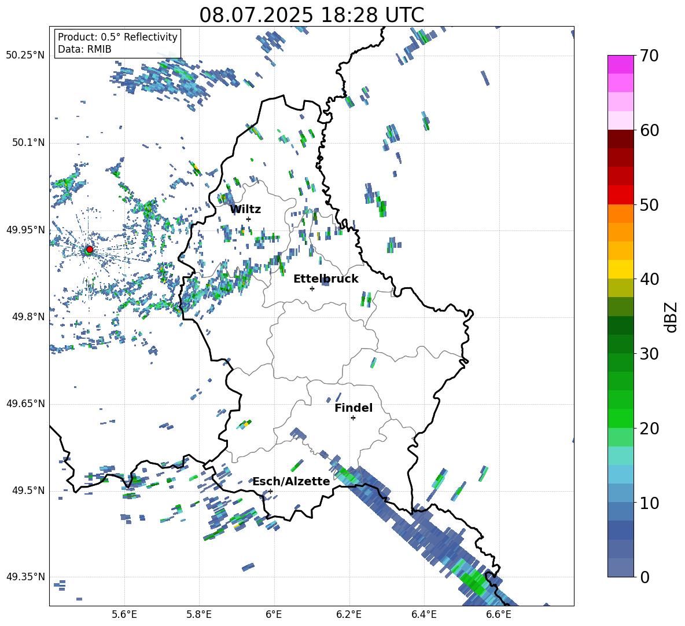Click the colorbar tick label 40
This screenshot has width=685, height=626.
pyautogui.click(x=649, y=279)
